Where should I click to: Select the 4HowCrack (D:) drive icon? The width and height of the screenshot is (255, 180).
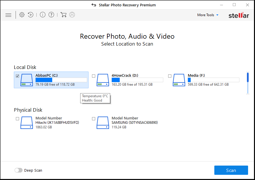[103, 80]
